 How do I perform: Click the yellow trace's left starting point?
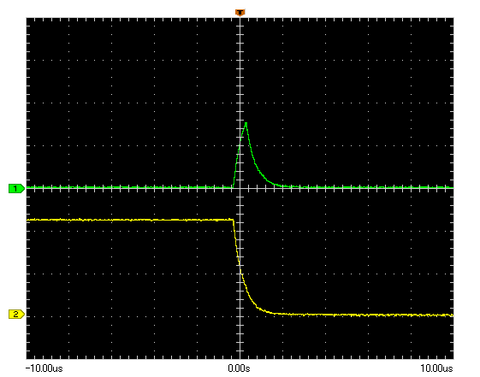tap(28, 220)
